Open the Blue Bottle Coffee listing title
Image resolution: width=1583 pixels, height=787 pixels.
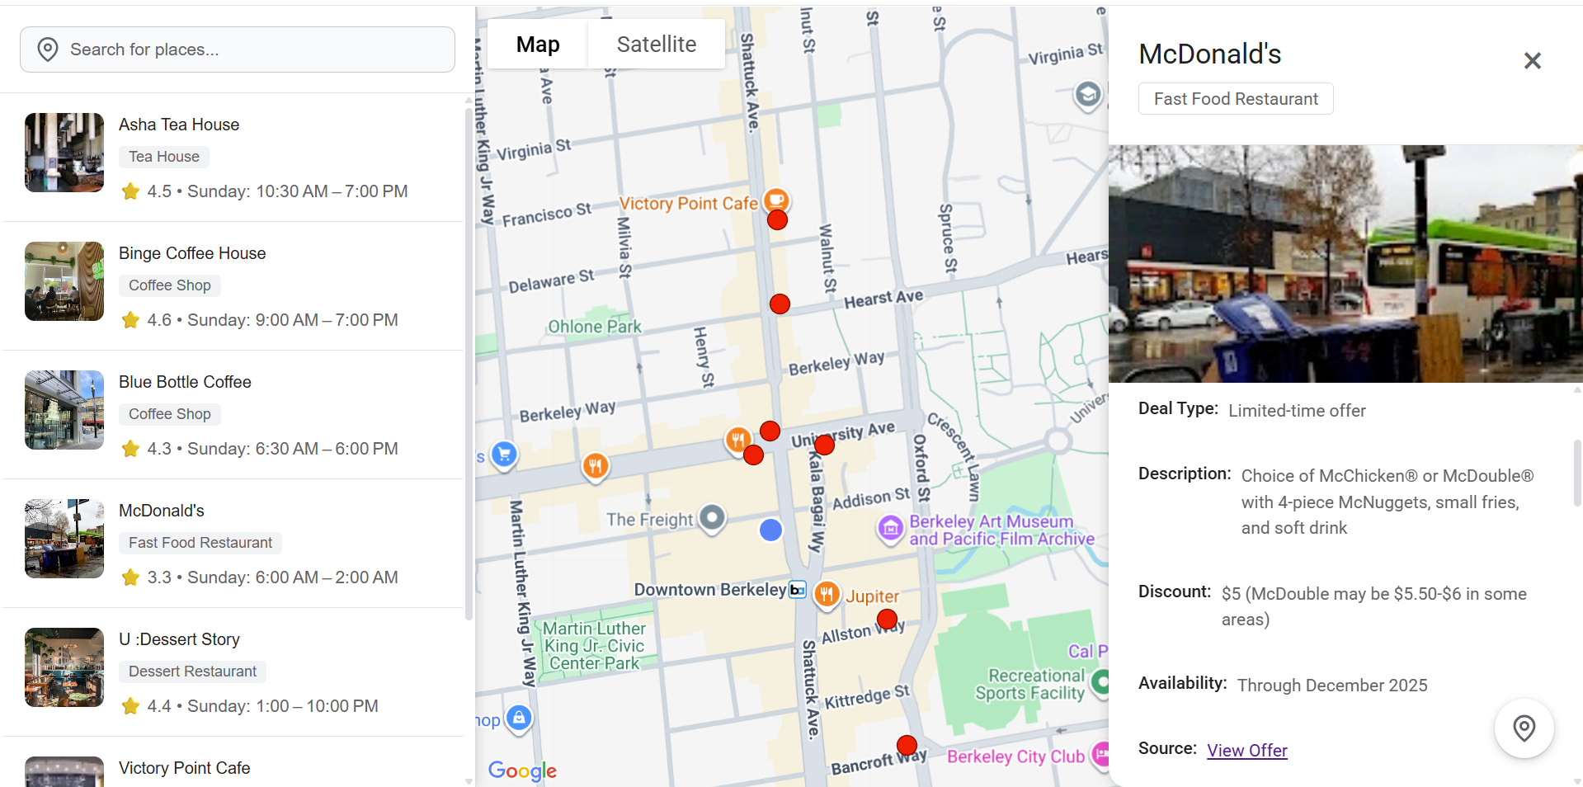(x=185, y=382)
